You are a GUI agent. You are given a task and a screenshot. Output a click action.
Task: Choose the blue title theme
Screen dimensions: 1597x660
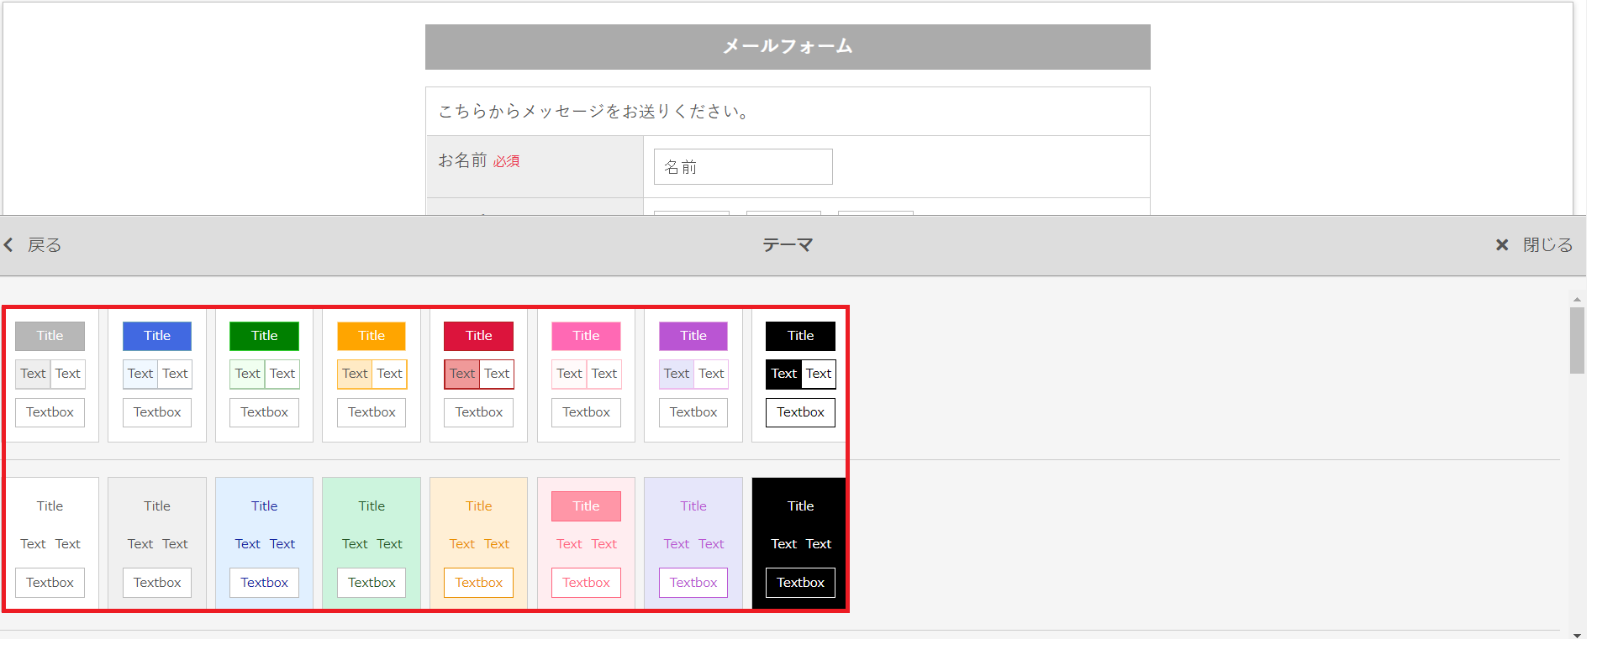click(157, 375)
